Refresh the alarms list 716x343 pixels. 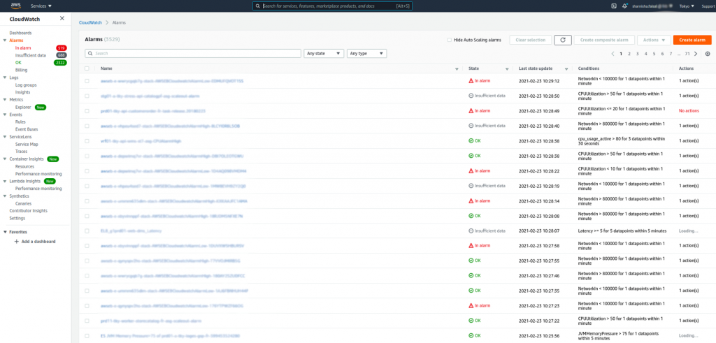[x=563, y=40]
